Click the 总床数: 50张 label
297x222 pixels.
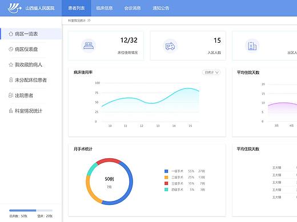pyautogui.click(x=18, y=216)
